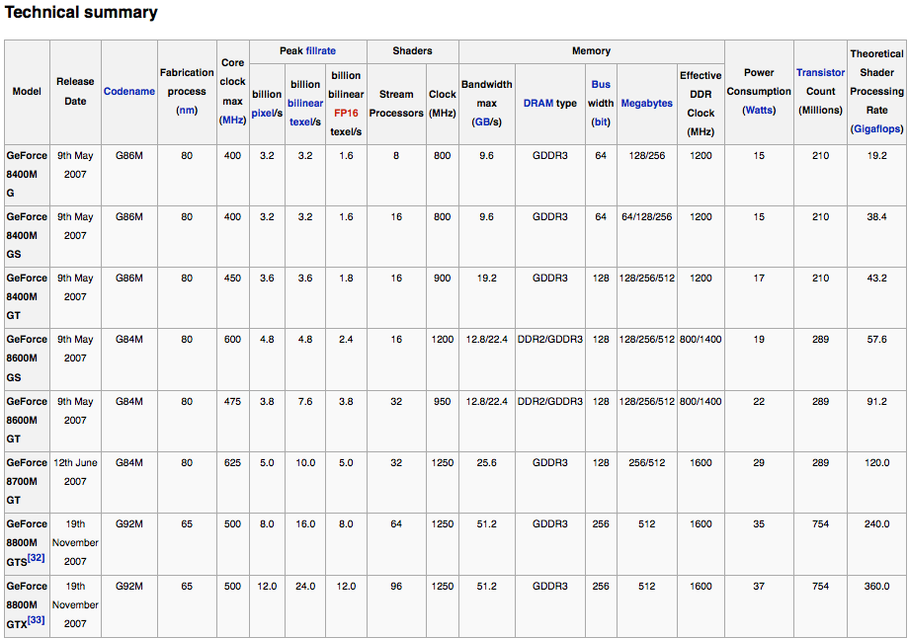Open the Transistor link in Transistor Count header

(x=820, y=72)
